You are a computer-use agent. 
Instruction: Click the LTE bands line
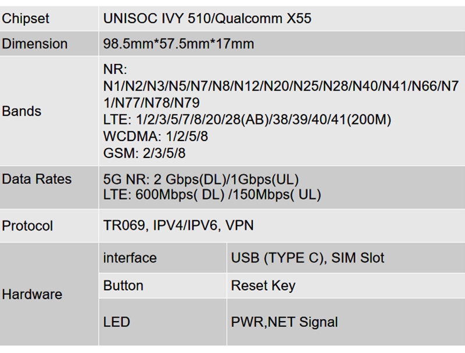pos(247,120)
